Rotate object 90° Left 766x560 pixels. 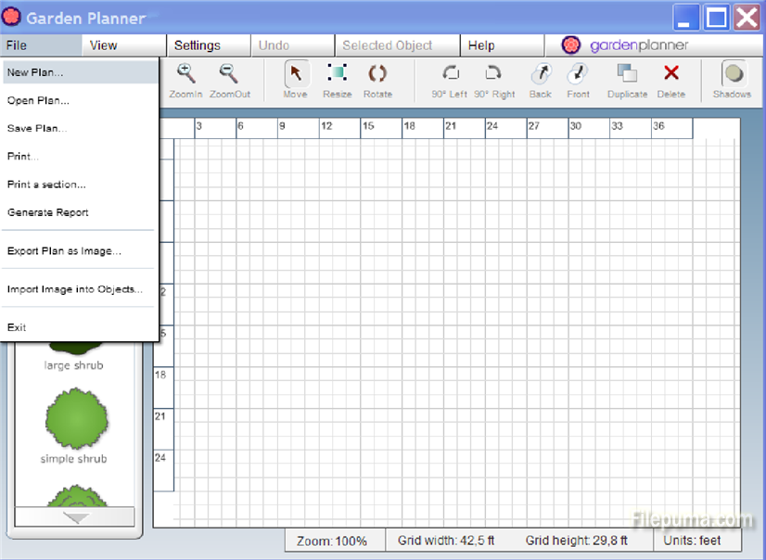[450, 75]
